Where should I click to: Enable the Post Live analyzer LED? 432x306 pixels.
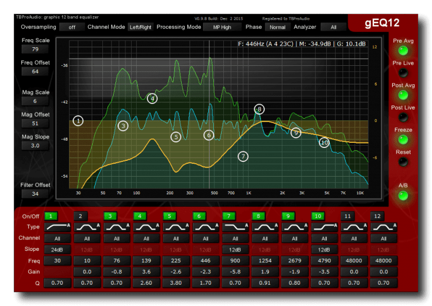403,118
